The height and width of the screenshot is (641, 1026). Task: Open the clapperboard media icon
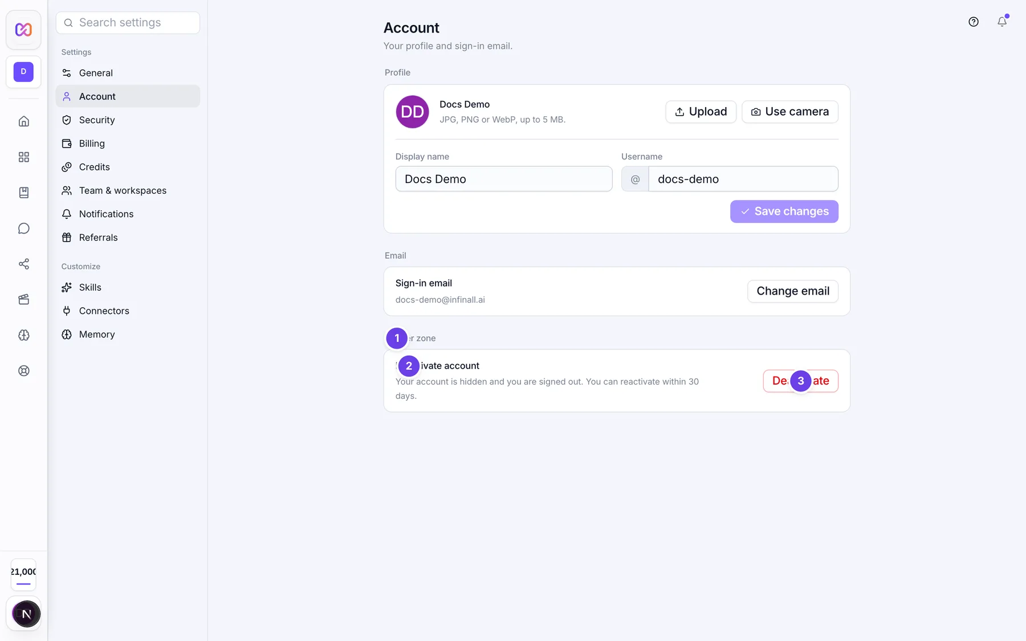[23, 300]
